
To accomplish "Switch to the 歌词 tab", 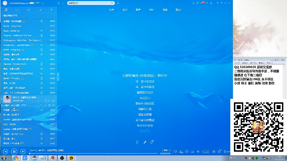I will click(x=178, y=10).
